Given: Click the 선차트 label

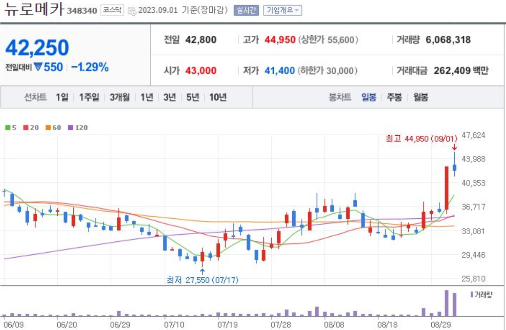Looking at the screenshot, I should [35, 97].
